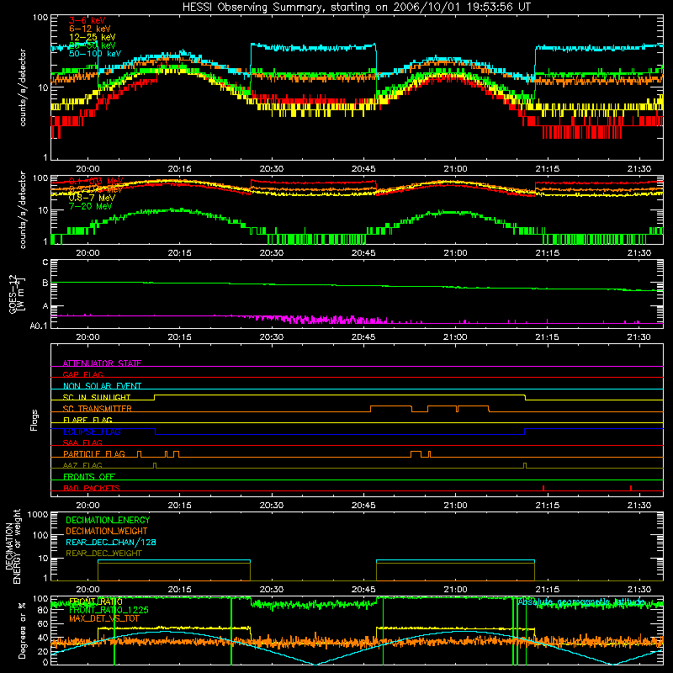This screenshot has height=673, width=673.
Task: Select the SAA_FLAG label
Action: (82, 442)
